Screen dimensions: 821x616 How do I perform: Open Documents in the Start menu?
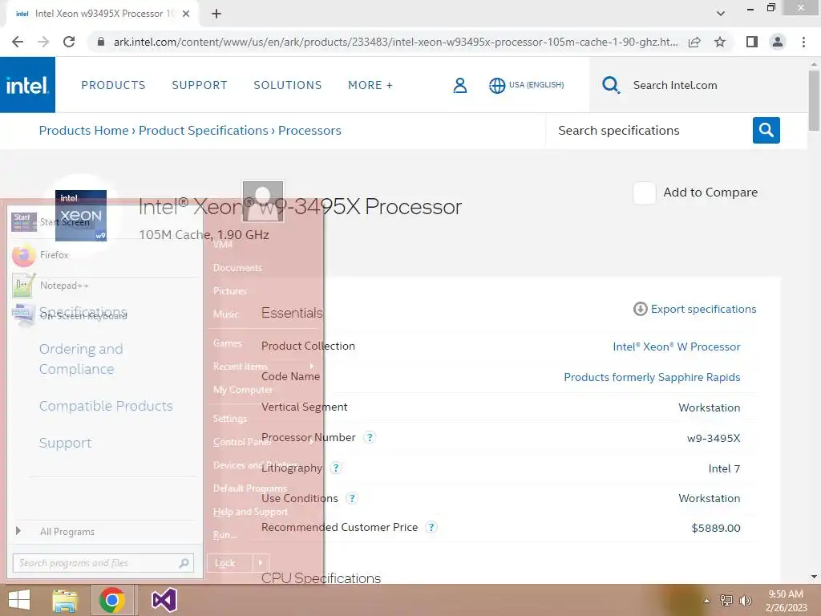(x=237, y=268)
